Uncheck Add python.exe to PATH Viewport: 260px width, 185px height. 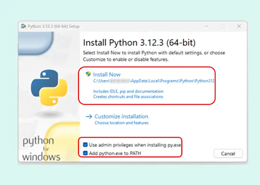click(x=85, y=153)
